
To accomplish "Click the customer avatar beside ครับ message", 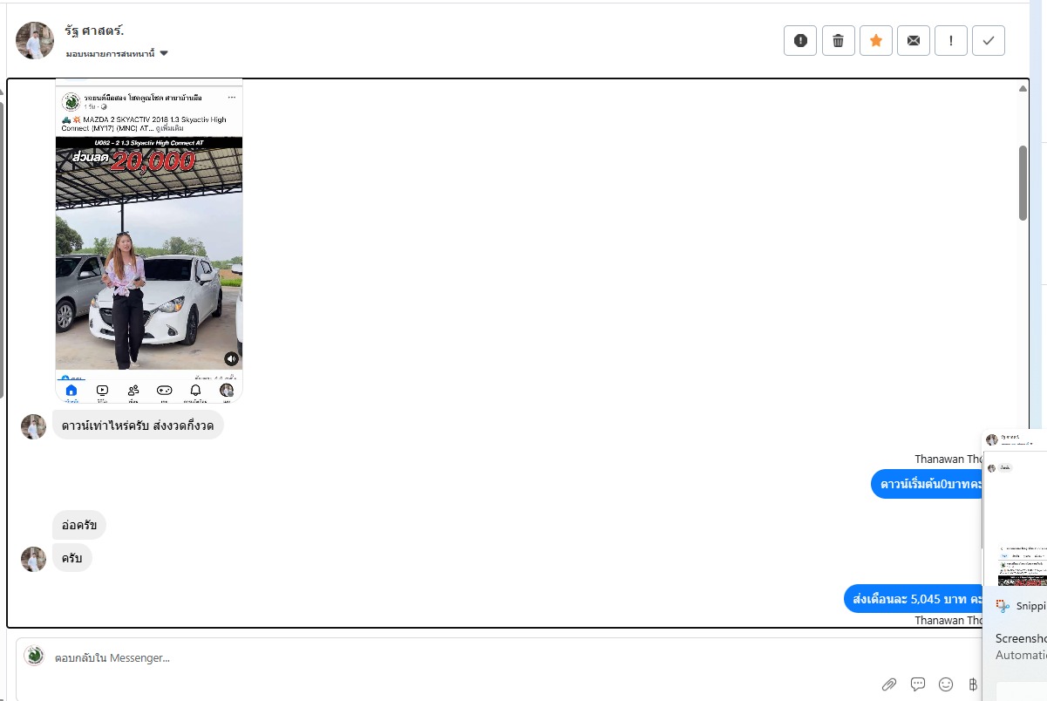I will tap(33, 559).
